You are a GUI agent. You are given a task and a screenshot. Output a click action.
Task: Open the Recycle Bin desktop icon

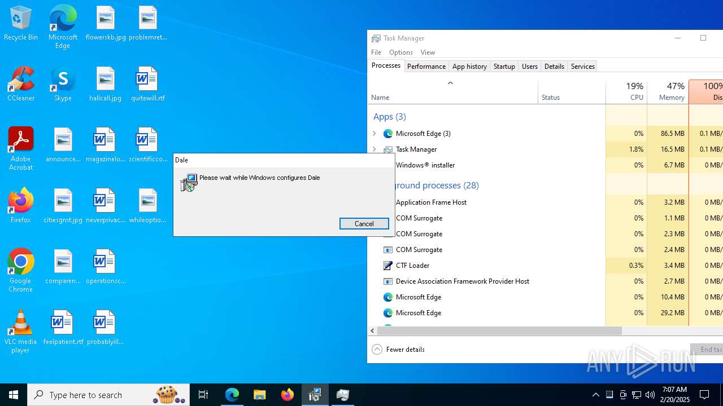[21, 24]
